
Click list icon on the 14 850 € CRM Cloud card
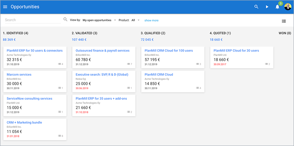pyautogui.click(x=198, y=88)
